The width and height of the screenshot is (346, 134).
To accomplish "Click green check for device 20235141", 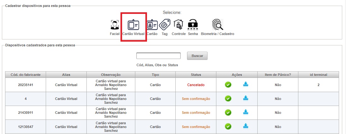I will pyautogui.click(x=228, y=84).
